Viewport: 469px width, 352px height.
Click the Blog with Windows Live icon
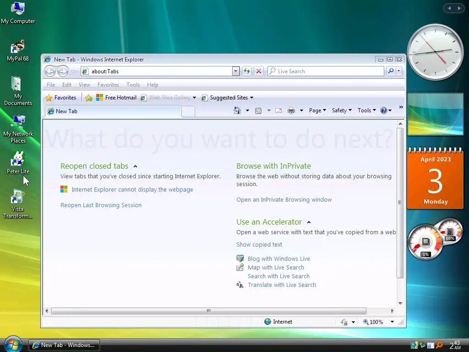pos(240,258)
